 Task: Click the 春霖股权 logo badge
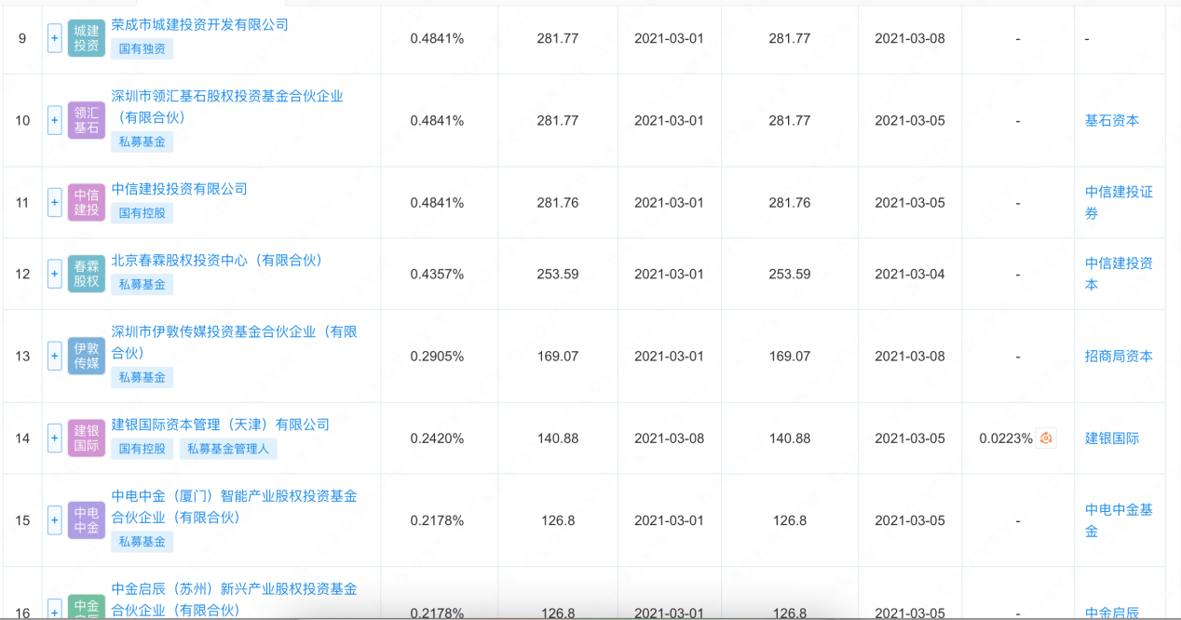click(x=87, y=274)
